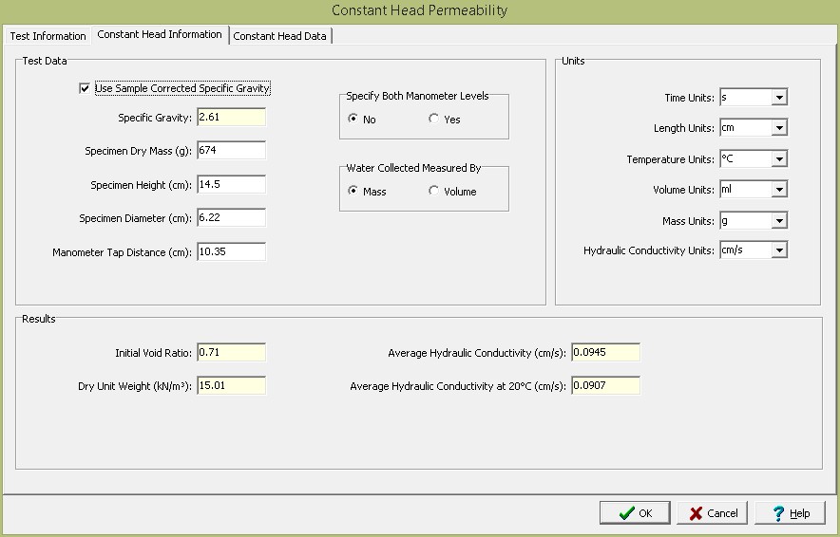Open the Volume Units dropdown
Viewport: 840px width, 537px height.
coord(779,190)
